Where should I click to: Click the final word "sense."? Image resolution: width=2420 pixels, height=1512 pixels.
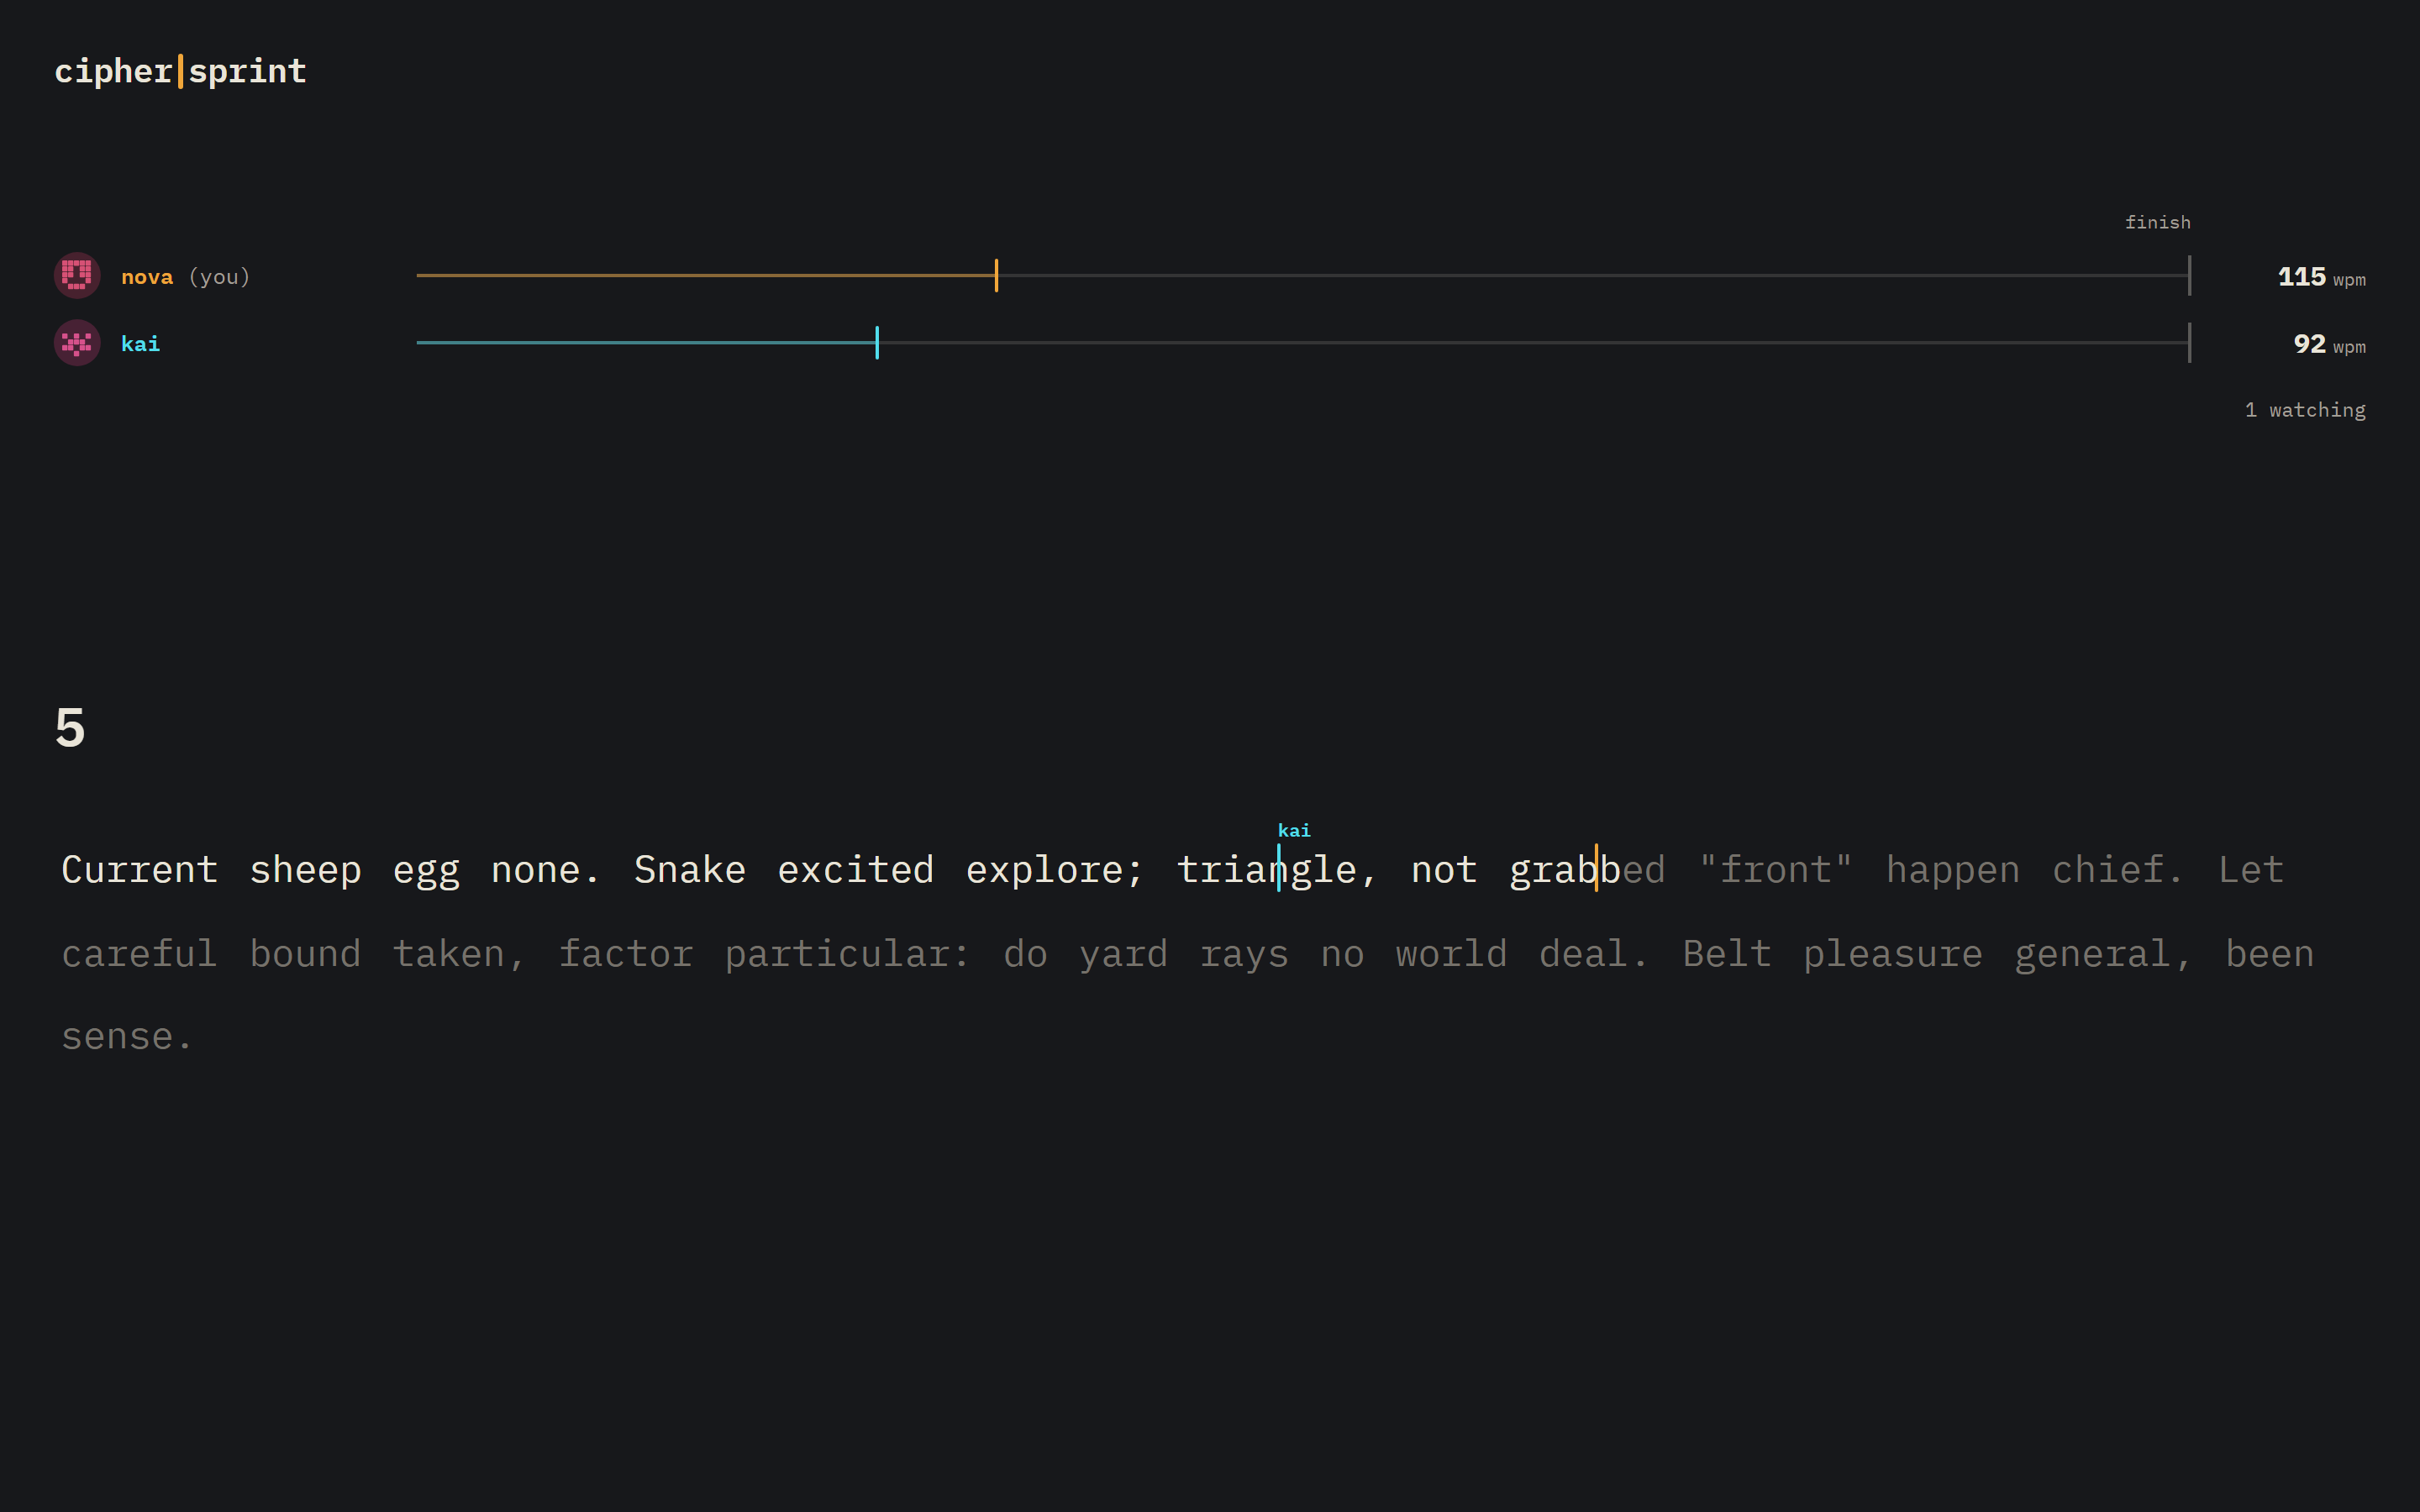pos(127,1038)
